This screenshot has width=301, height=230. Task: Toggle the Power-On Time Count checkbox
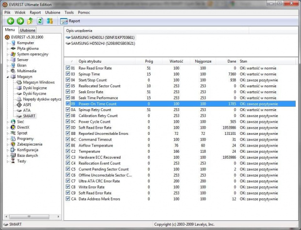coord(68,103)
